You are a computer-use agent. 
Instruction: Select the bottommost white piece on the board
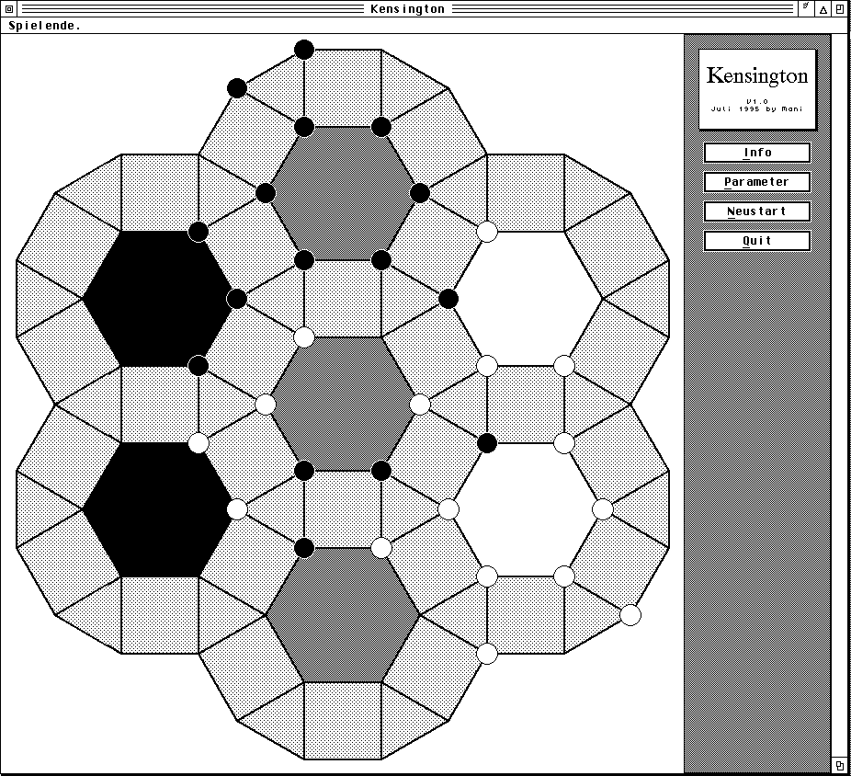coord(487,654)
